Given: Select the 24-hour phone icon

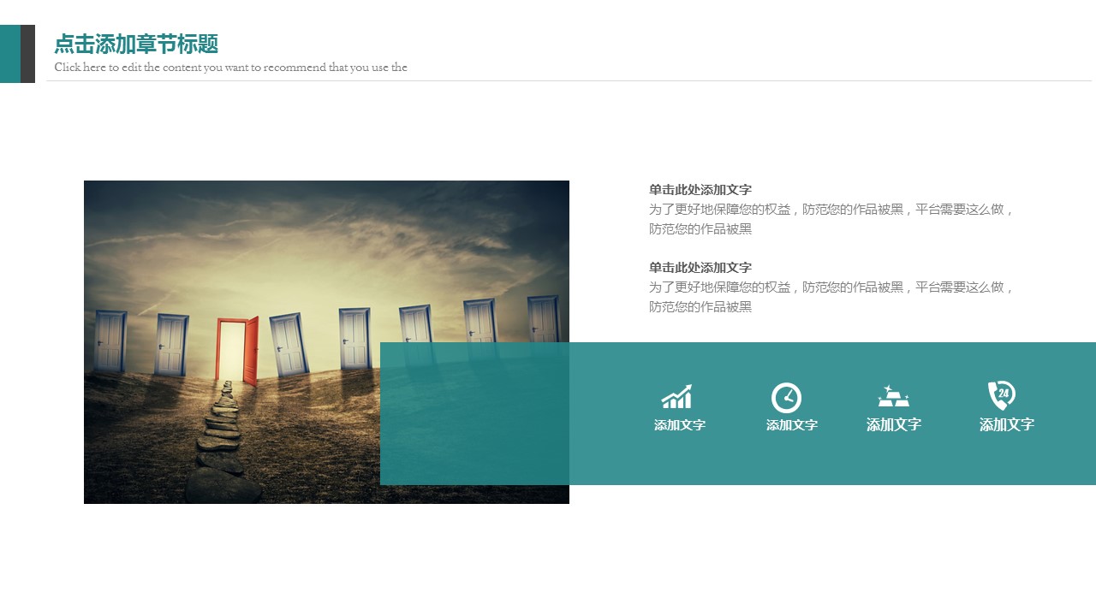Looking at the screenshot, I should 1001,396.
